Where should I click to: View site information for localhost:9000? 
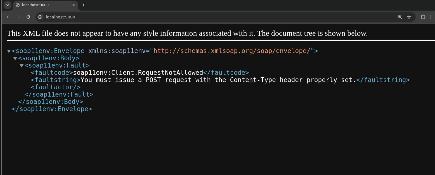[40, 17]
